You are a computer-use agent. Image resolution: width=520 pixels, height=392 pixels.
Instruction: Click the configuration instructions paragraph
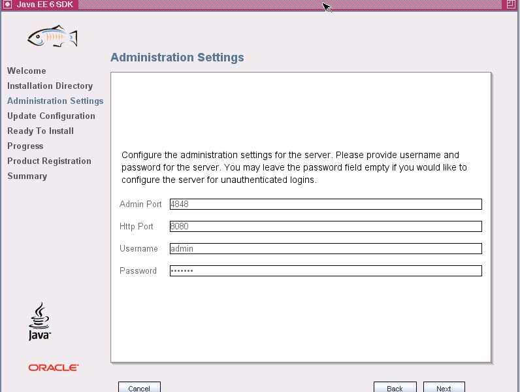point(294,167)
